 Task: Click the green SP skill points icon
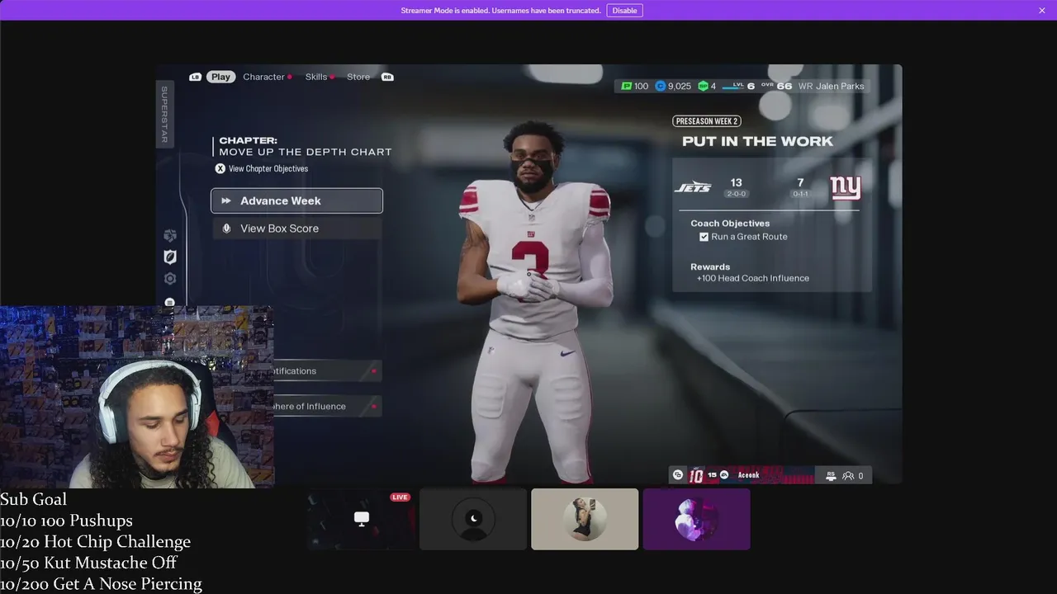703,86
